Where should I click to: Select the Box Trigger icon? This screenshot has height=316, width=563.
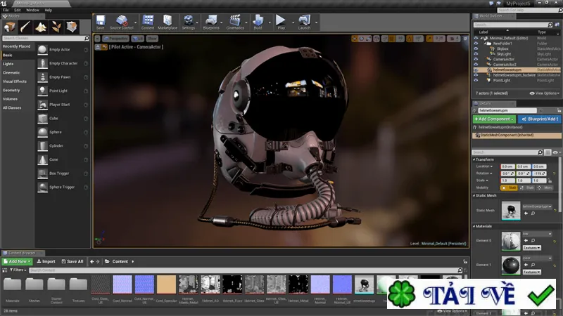tap(42, 173)
